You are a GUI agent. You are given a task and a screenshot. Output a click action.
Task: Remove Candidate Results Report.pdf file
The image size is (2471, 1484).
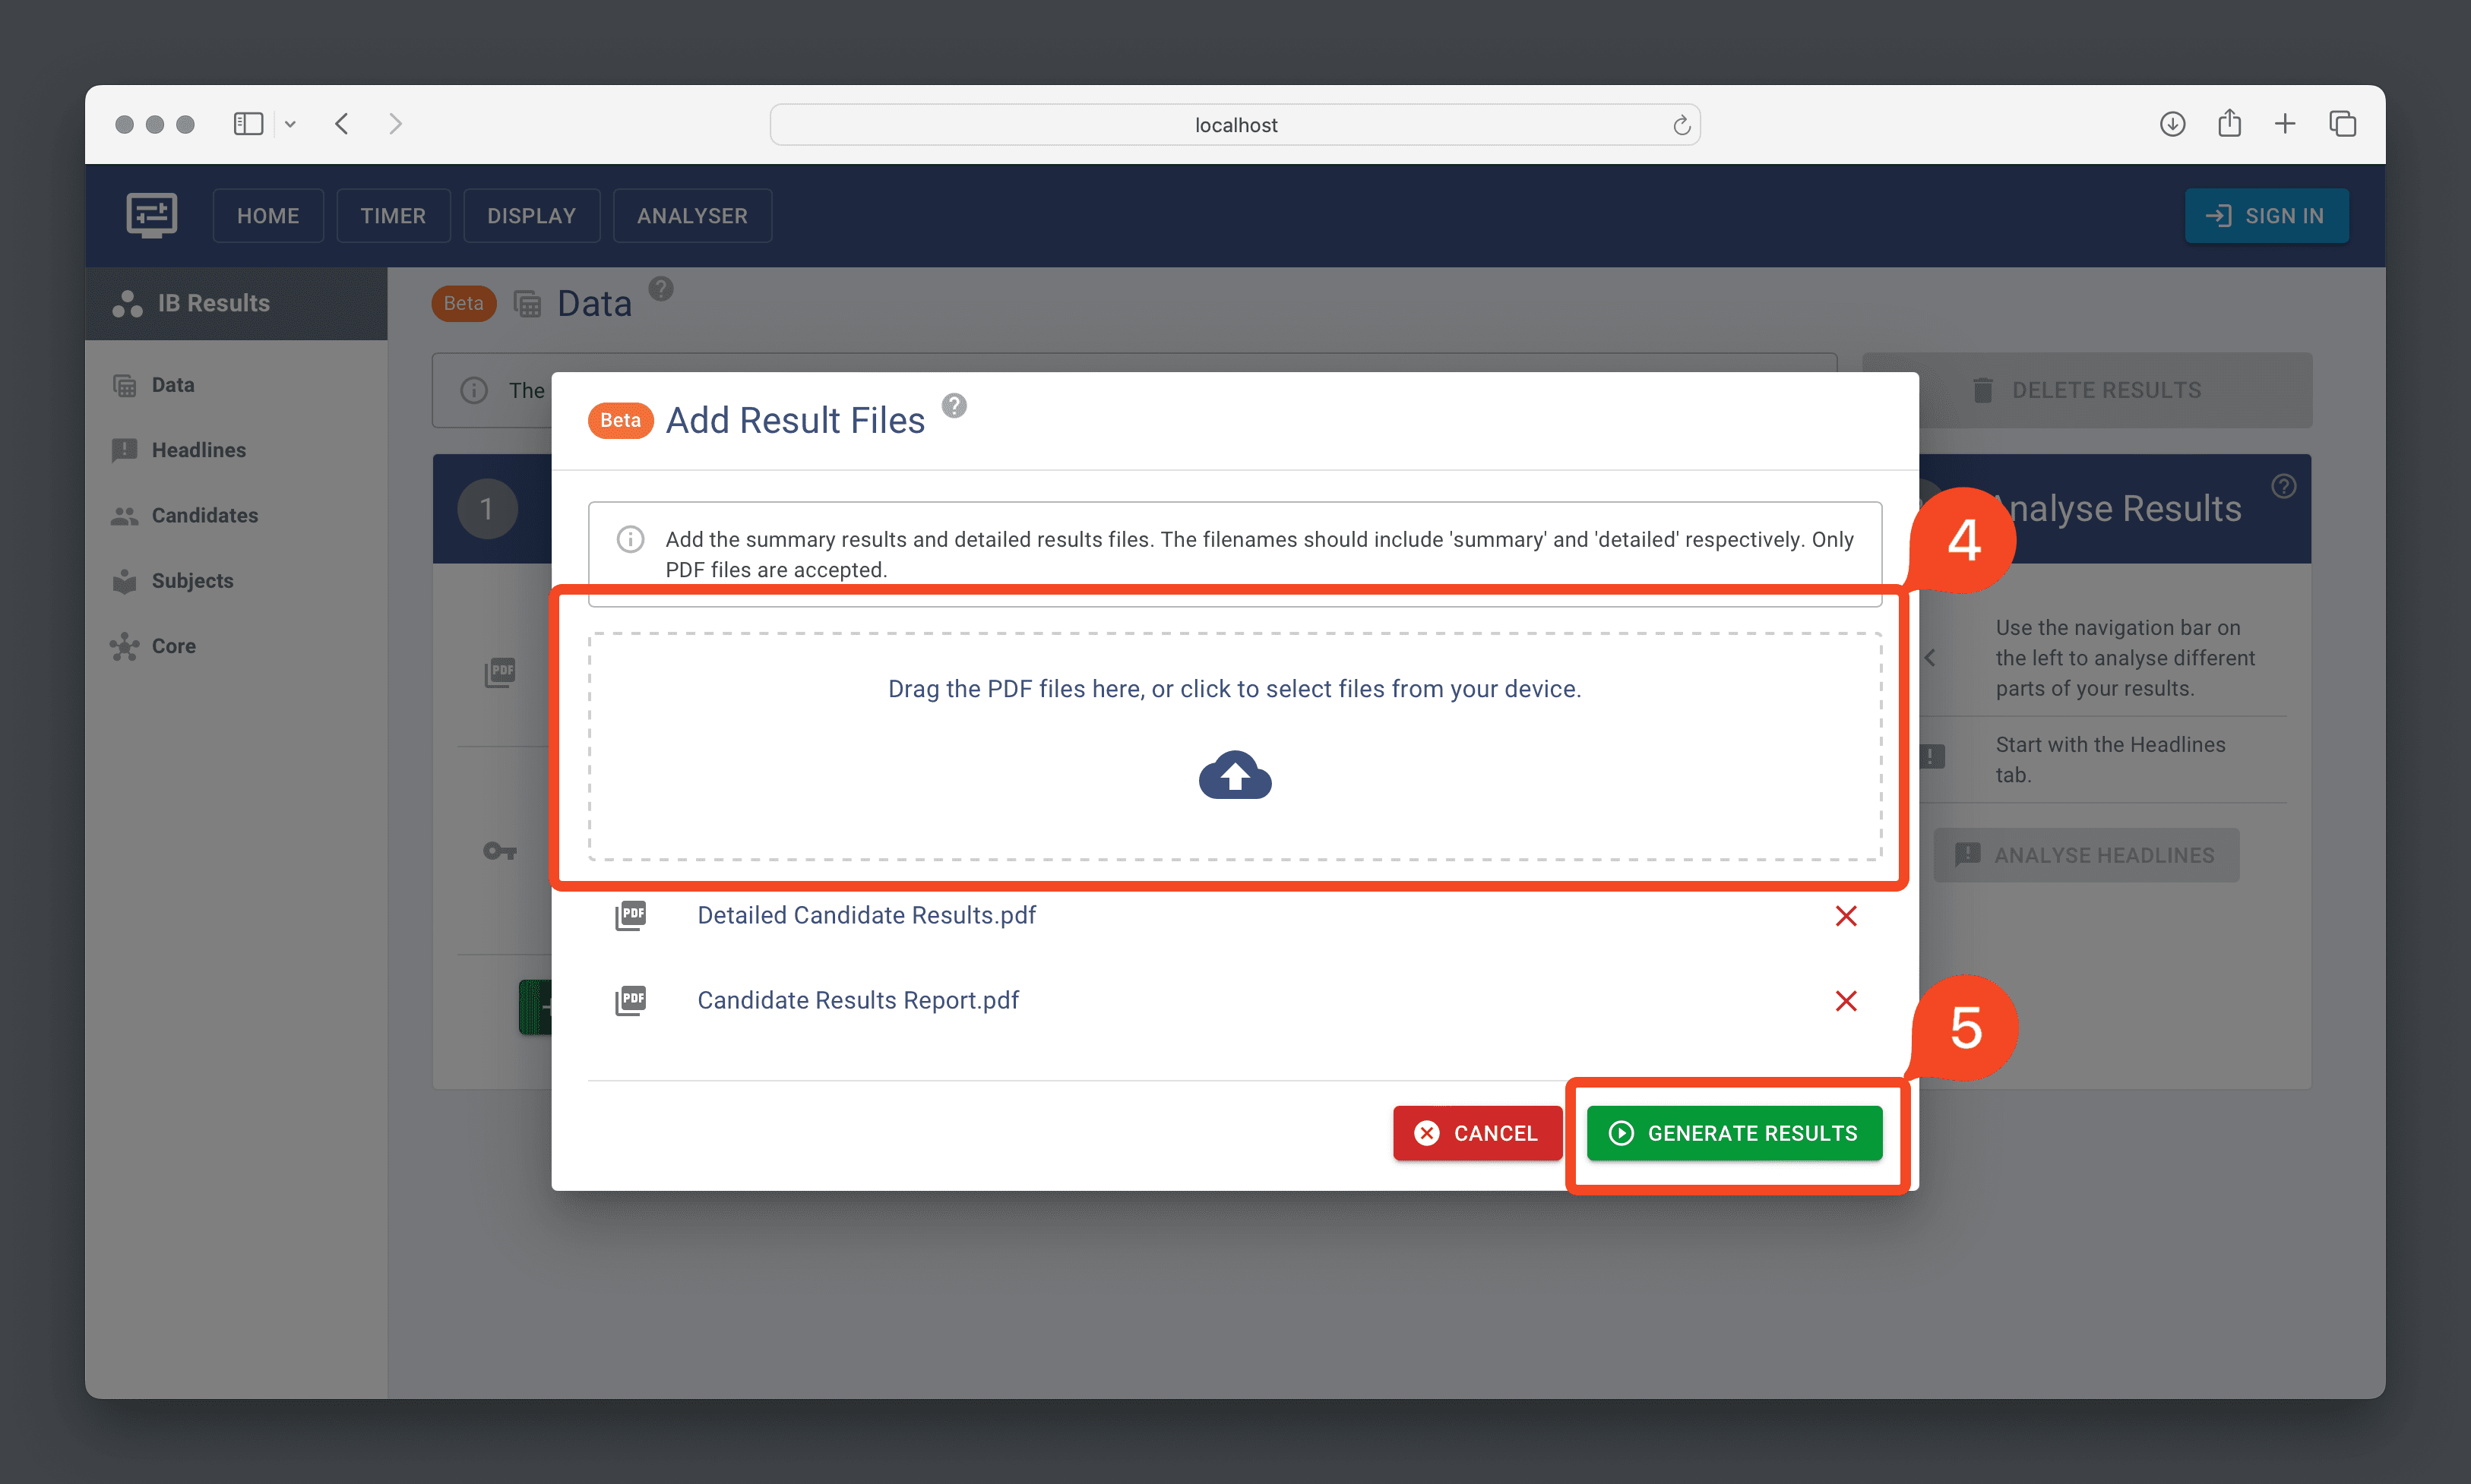(x=1846, y=1000)
